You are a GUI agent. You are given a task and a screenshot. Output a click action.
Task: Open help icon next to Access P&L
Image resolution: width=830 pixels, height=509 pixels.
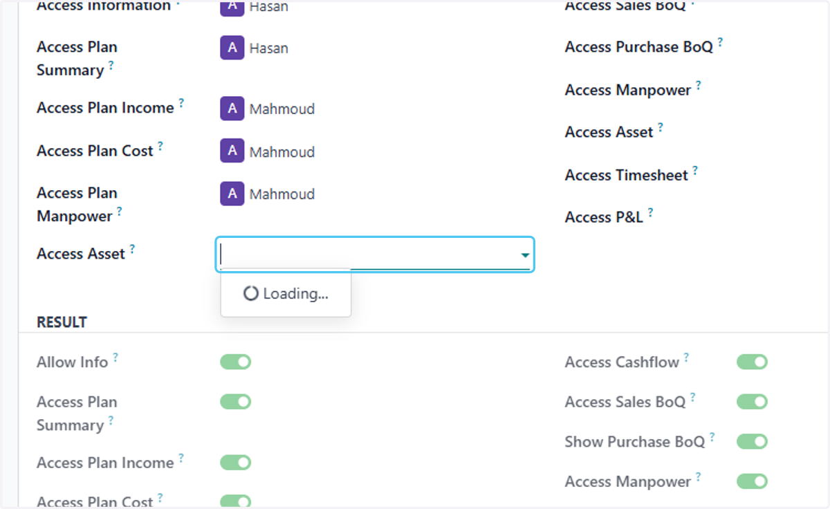coord(650,212)
